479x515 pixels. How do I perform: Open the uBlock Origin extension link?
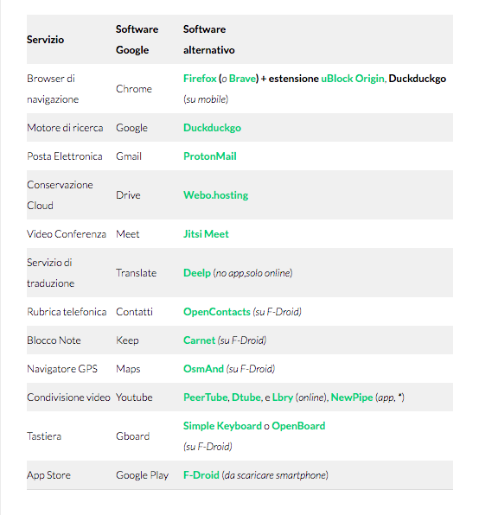353,79
